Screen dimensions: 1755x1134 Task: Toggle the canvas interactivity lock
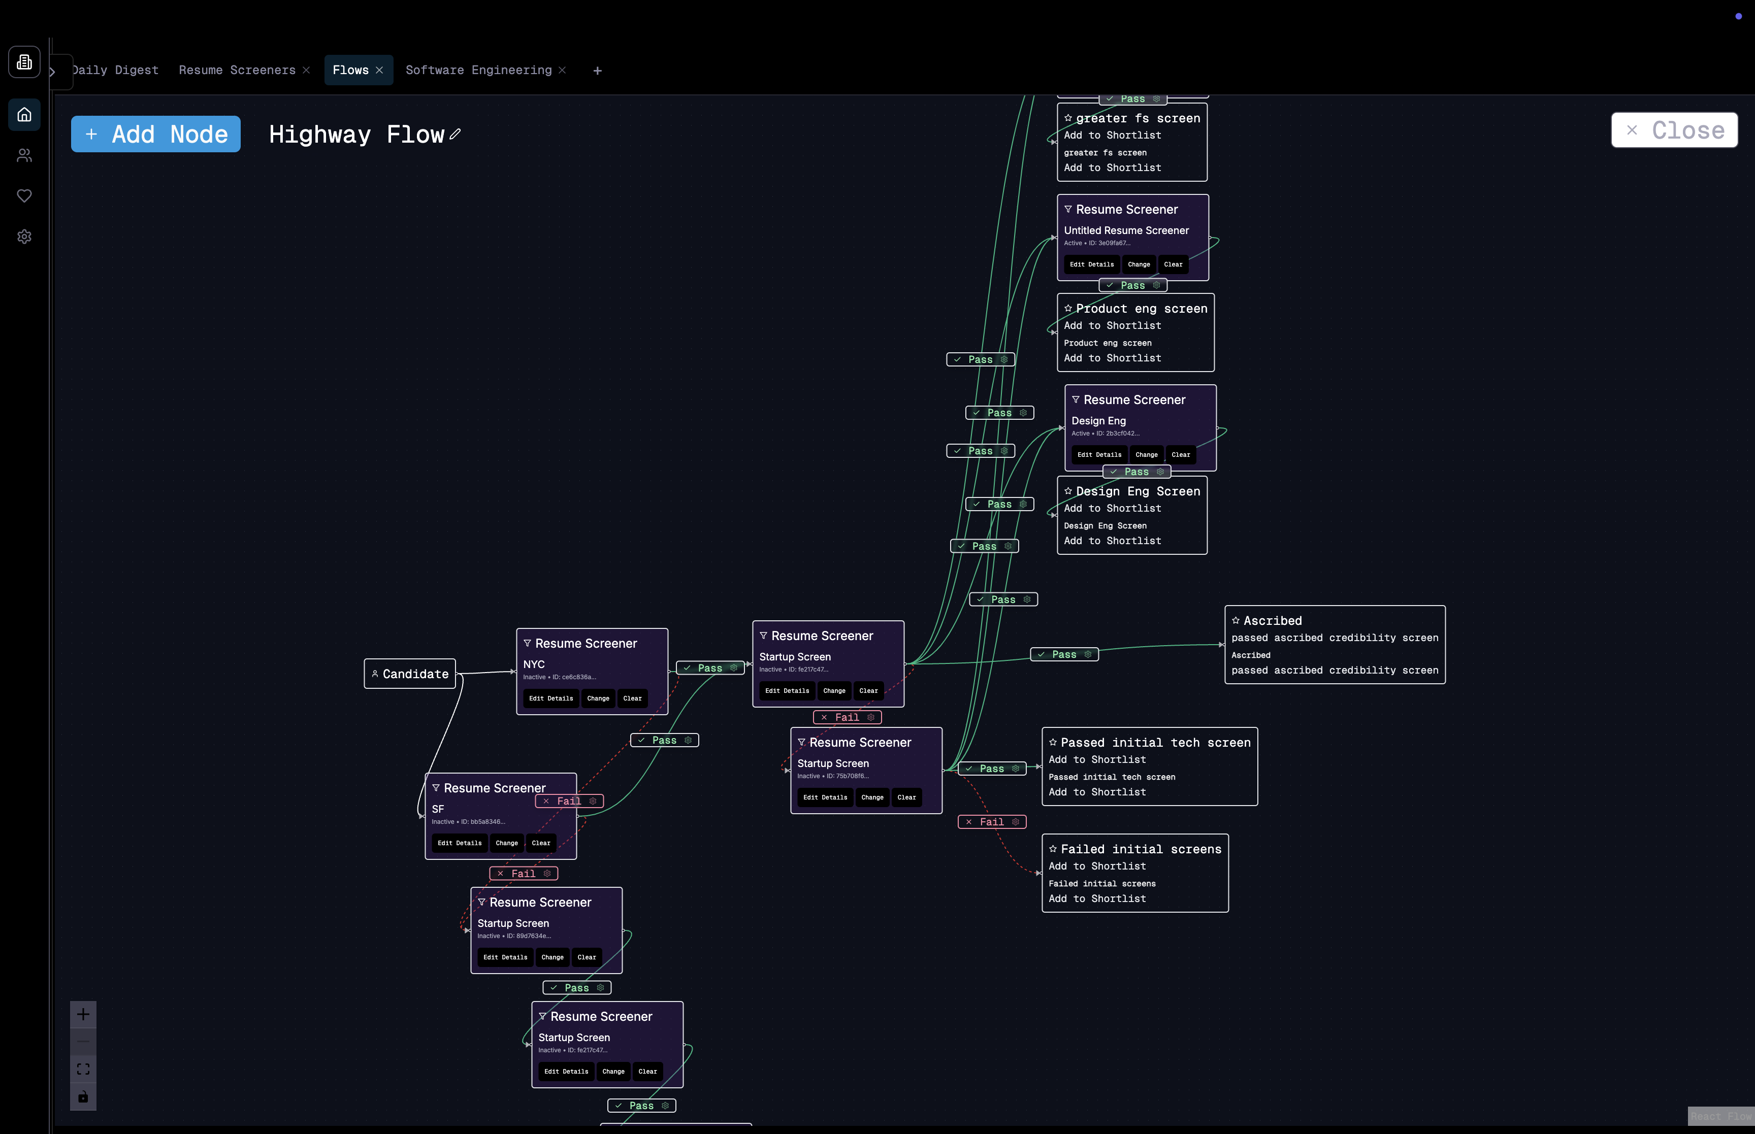click(x=83, y=1096)
